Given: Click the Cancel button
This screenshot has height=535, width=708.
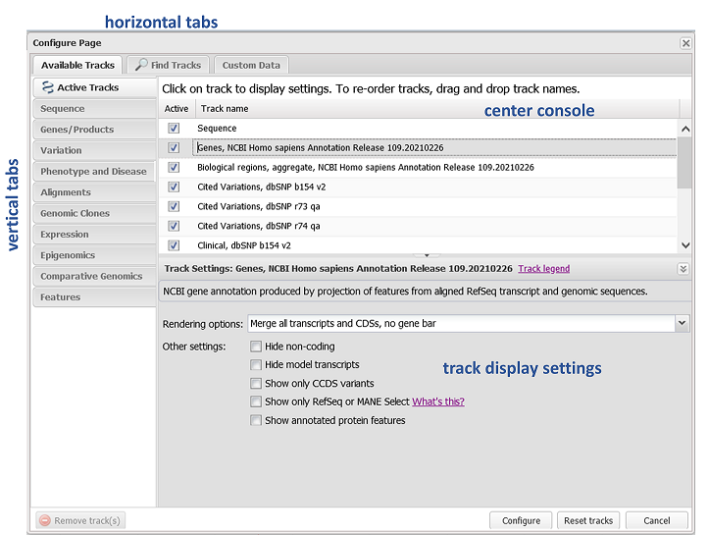Looking at the screenshot, I should coord(657,520).
